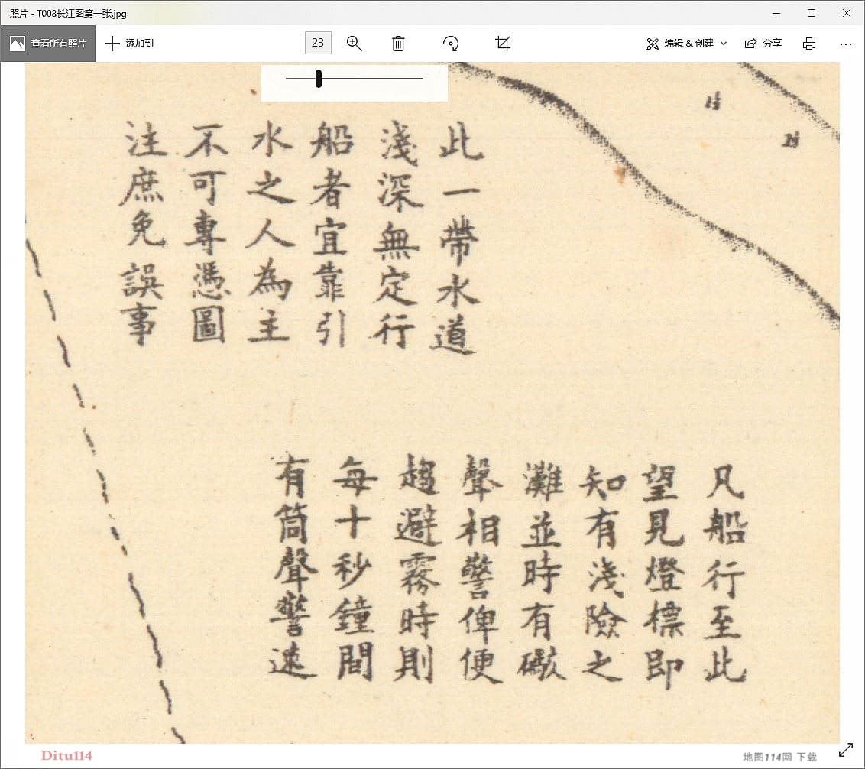This screenshot has height=769, width=865.
Task: Crop the 长江图 image with the crop icon
Action: coord(502,44)
